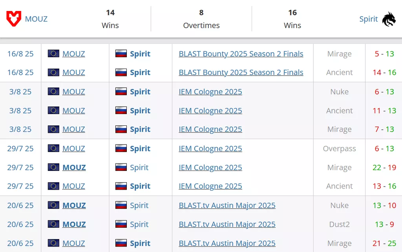This screenshot has width=402, height=252.
Task: Click the EU flag in the Dust2 row
Action: coord(53,224)
